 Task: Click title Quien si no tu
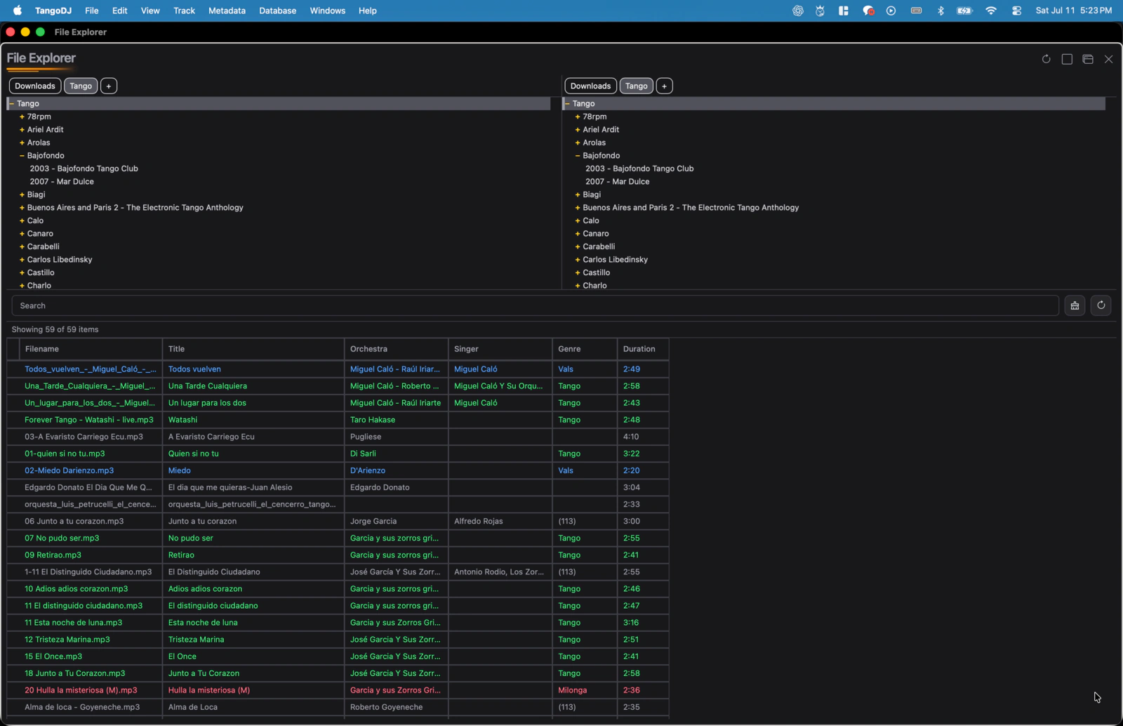[193, 454]
